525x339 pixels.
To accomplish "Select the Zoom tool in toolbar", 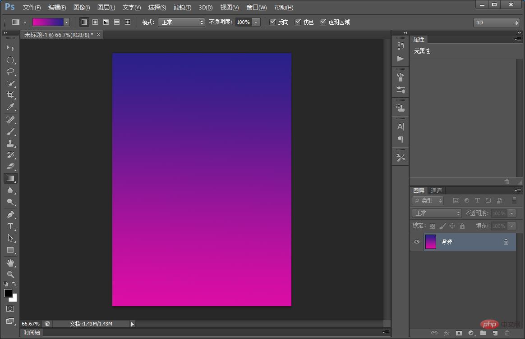I will click(10, 274).
